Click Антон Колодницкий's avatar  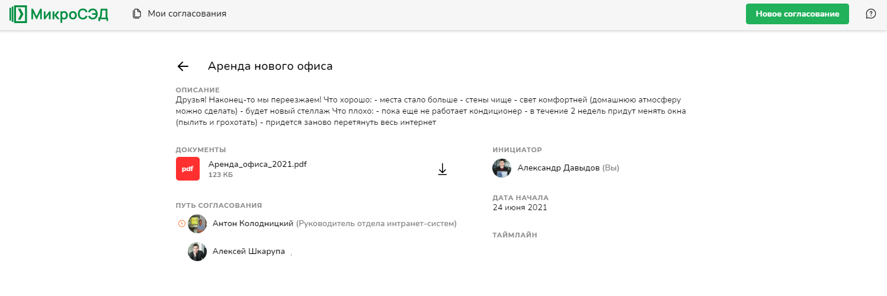coord(197,224)
